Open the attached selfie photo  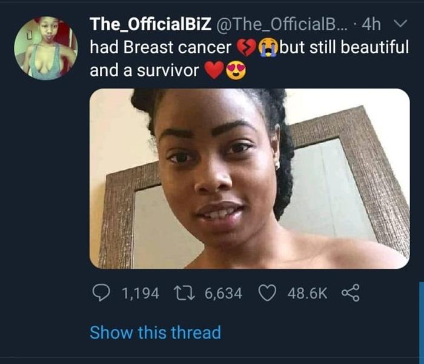click(x=250, y=178)
